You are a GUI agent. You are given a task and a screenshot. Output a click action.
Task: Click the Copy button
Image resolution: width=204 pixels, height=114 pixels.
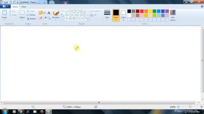point(13,15)
